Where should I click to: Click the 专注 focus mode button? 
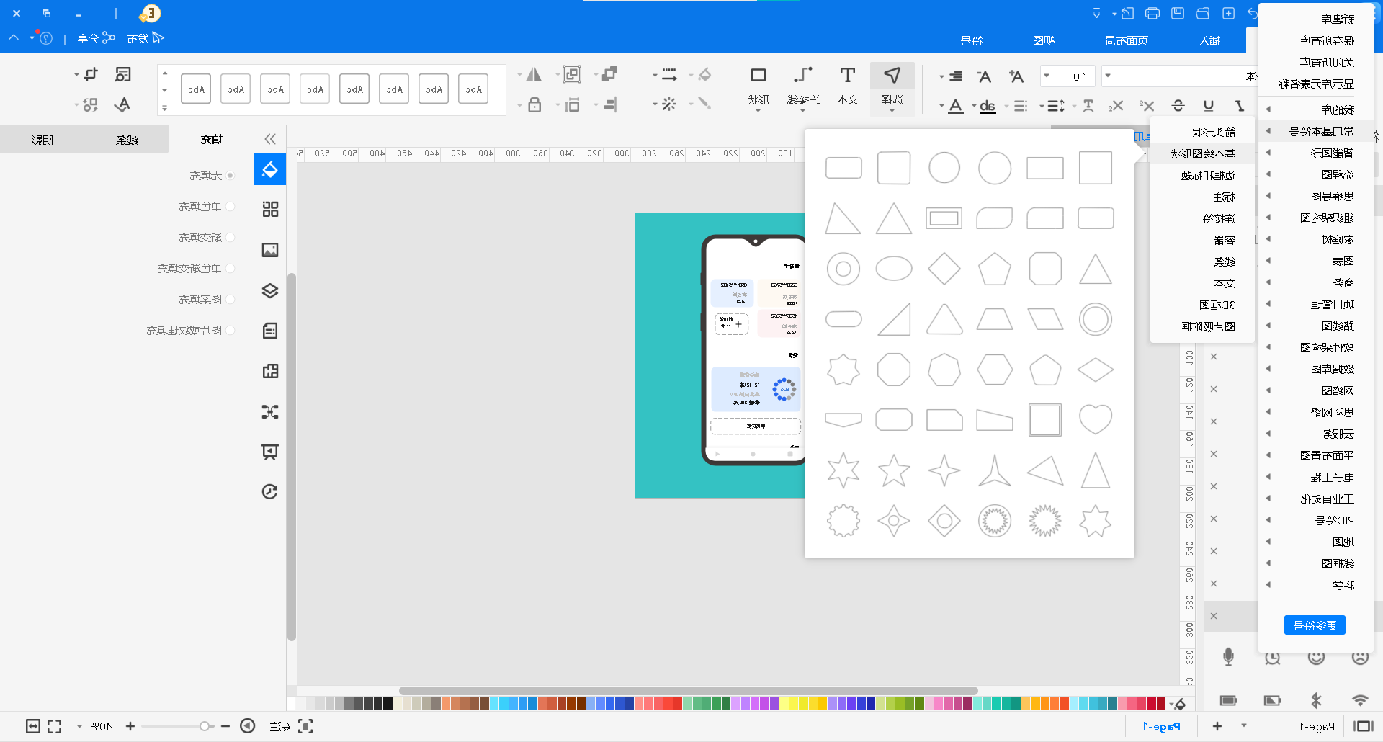click(291, 726)
